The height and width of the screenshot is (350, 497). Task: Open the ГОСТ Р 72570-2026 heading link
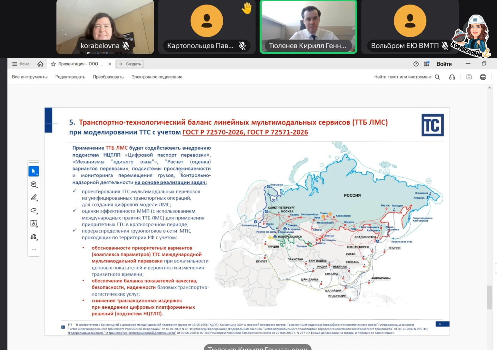point(213,132)
